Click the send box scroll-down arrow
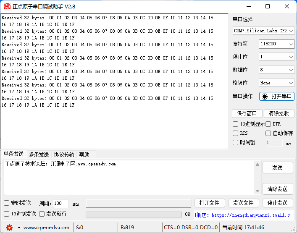The width and height of the screenshot is (297, 233). tap(258, 191)
